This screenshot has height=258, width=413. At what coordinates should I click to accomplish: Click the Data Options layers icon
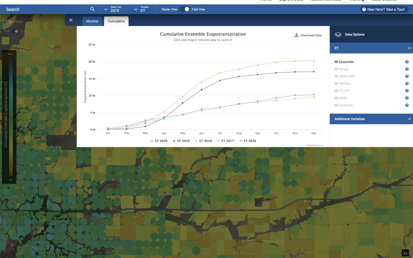tap(338, 34)
